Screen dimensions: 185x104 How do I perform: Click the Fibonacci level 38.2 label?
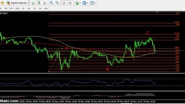pyautogui.click(x=177, y=62)
